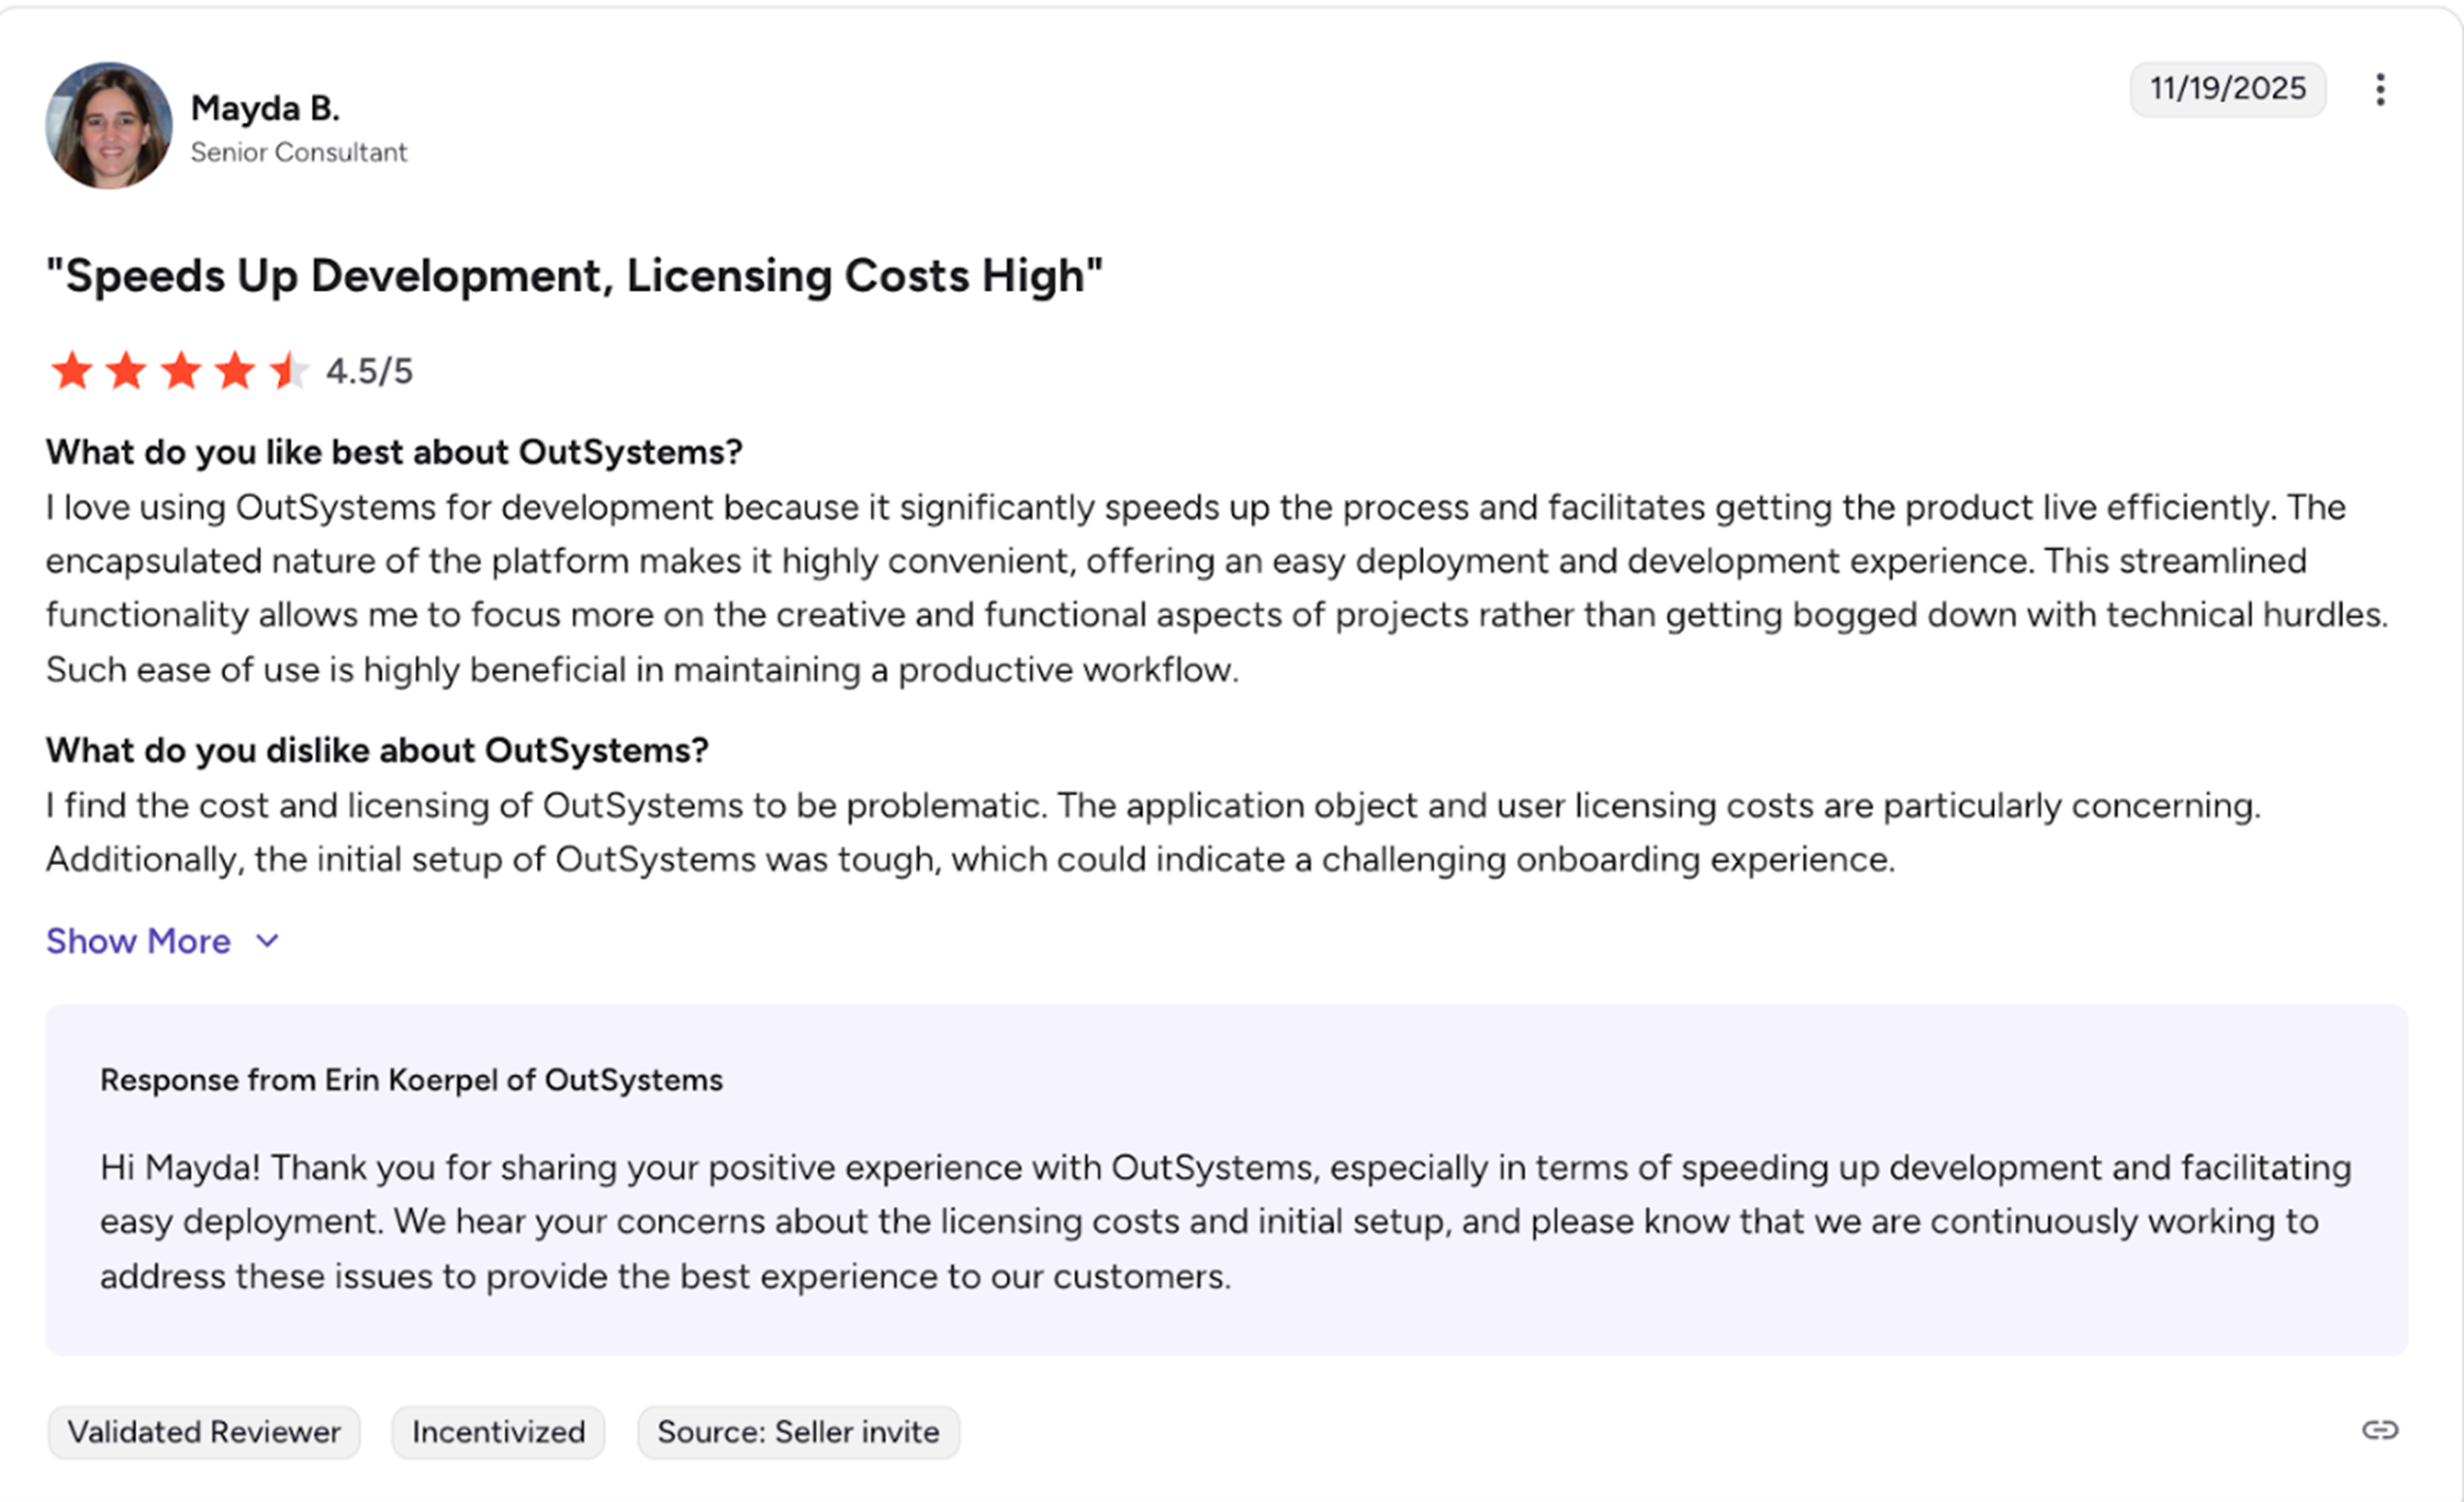The image size is (2464, 1502).
Task: Click the 4.5/5 rating score text
Action: [370, 370]
